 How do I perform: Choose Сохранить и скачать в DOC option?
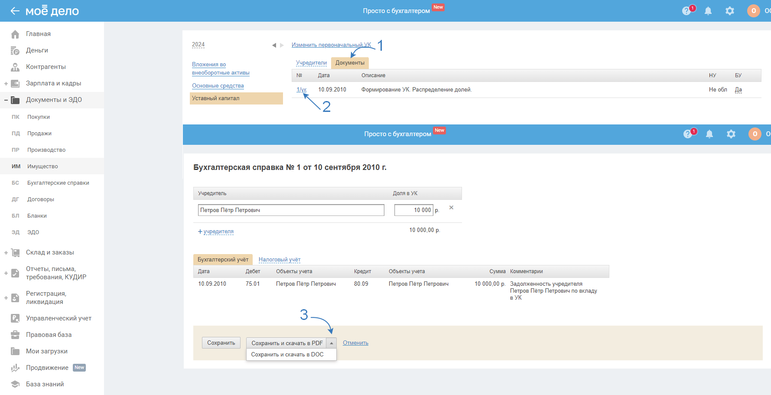[291, 355]
